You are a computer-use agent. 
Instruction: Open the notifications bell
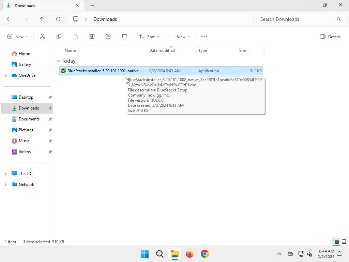[x=340, y=254]
